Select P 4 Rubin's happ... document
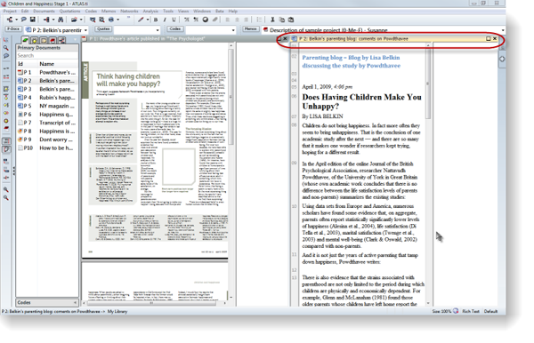The height and width of the screenshot is (343, 534). (x=47, y=98)
